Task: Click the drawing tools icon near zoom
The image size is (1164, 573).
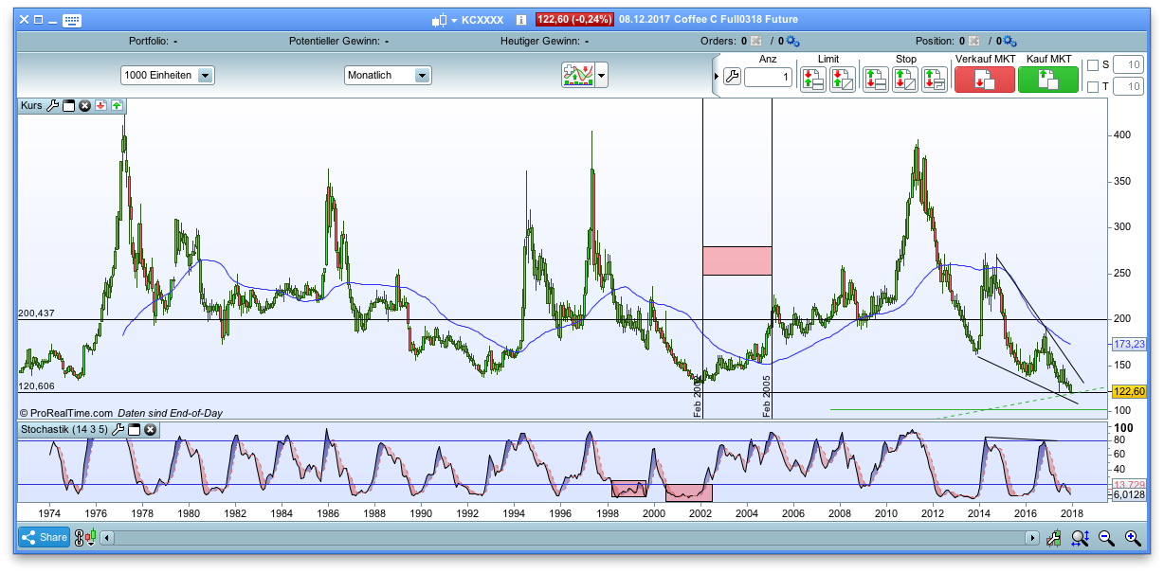Action: 1053,538
